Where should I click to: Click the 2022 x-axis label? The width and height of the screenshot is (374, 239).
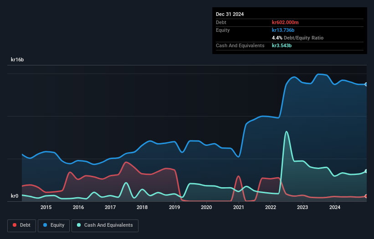271,207
